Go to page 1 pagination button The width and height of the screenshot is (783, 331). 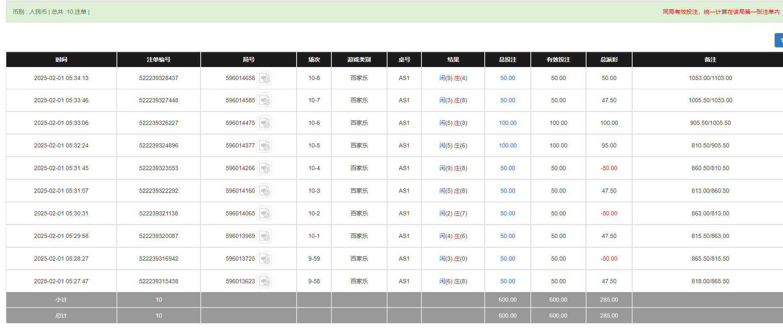(779, 40)
